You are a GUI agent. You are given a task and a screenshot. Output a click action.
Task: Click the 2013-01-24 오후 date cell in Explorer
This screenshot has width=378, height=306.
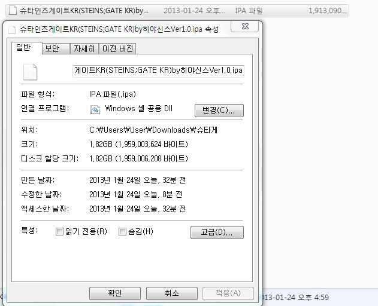click(x=194, y=11)
